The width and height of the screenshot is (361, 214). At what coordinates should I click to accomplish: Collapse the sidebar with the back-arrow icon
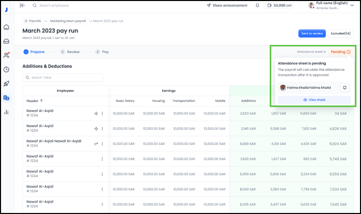[x=22, y=5]
